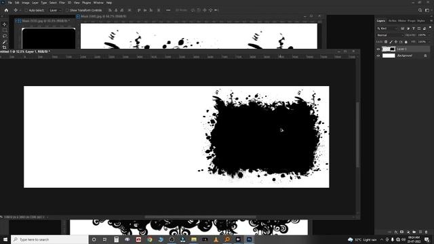434x244 pixels.
Task: Click the Background layer thumbnail
Action: (x=389, y=56)
